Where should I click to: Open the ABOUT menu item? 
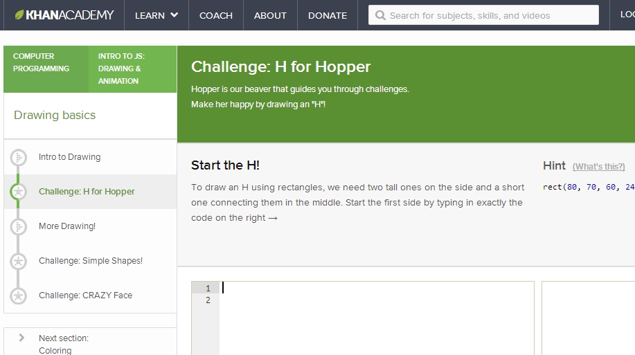pos(270,15)
